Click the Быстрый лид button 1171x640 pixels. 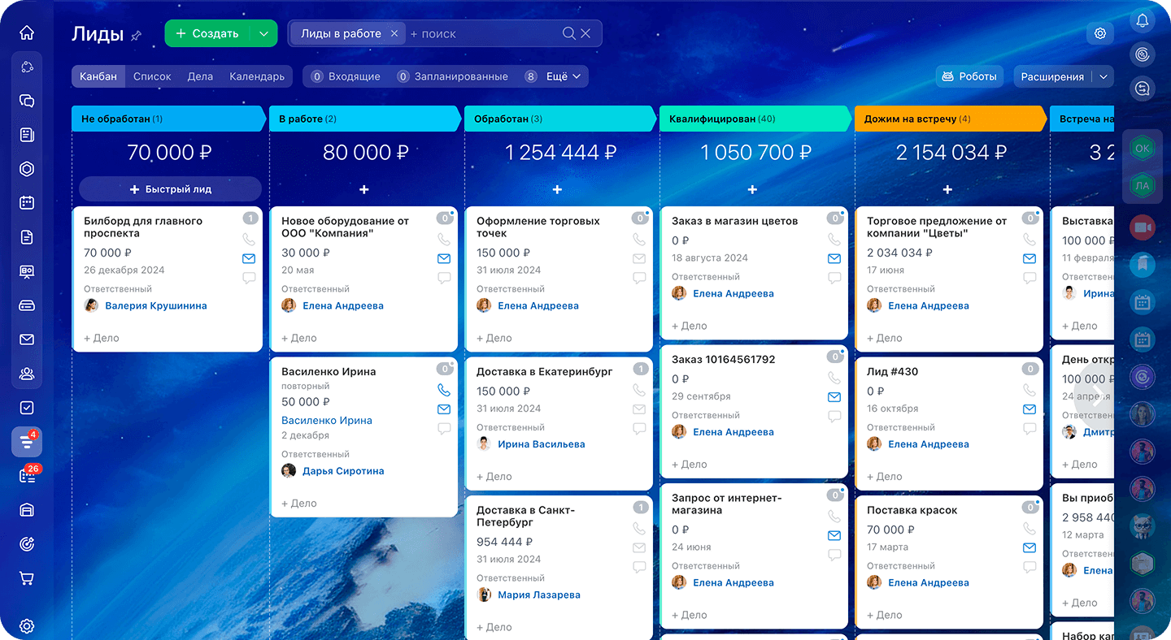170,189
